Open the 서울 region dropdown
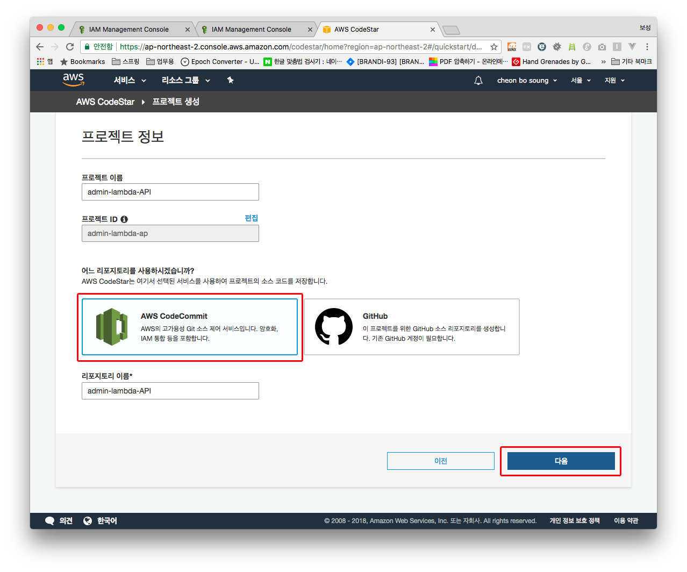Image resolution: width=687 pixels, height=572 pixels. pyautogui.click(x=581, y=81)
